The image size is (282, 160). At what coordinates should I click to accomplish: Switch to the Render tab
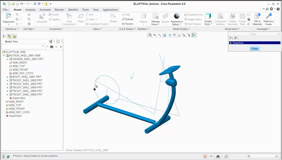coord(59,10)
